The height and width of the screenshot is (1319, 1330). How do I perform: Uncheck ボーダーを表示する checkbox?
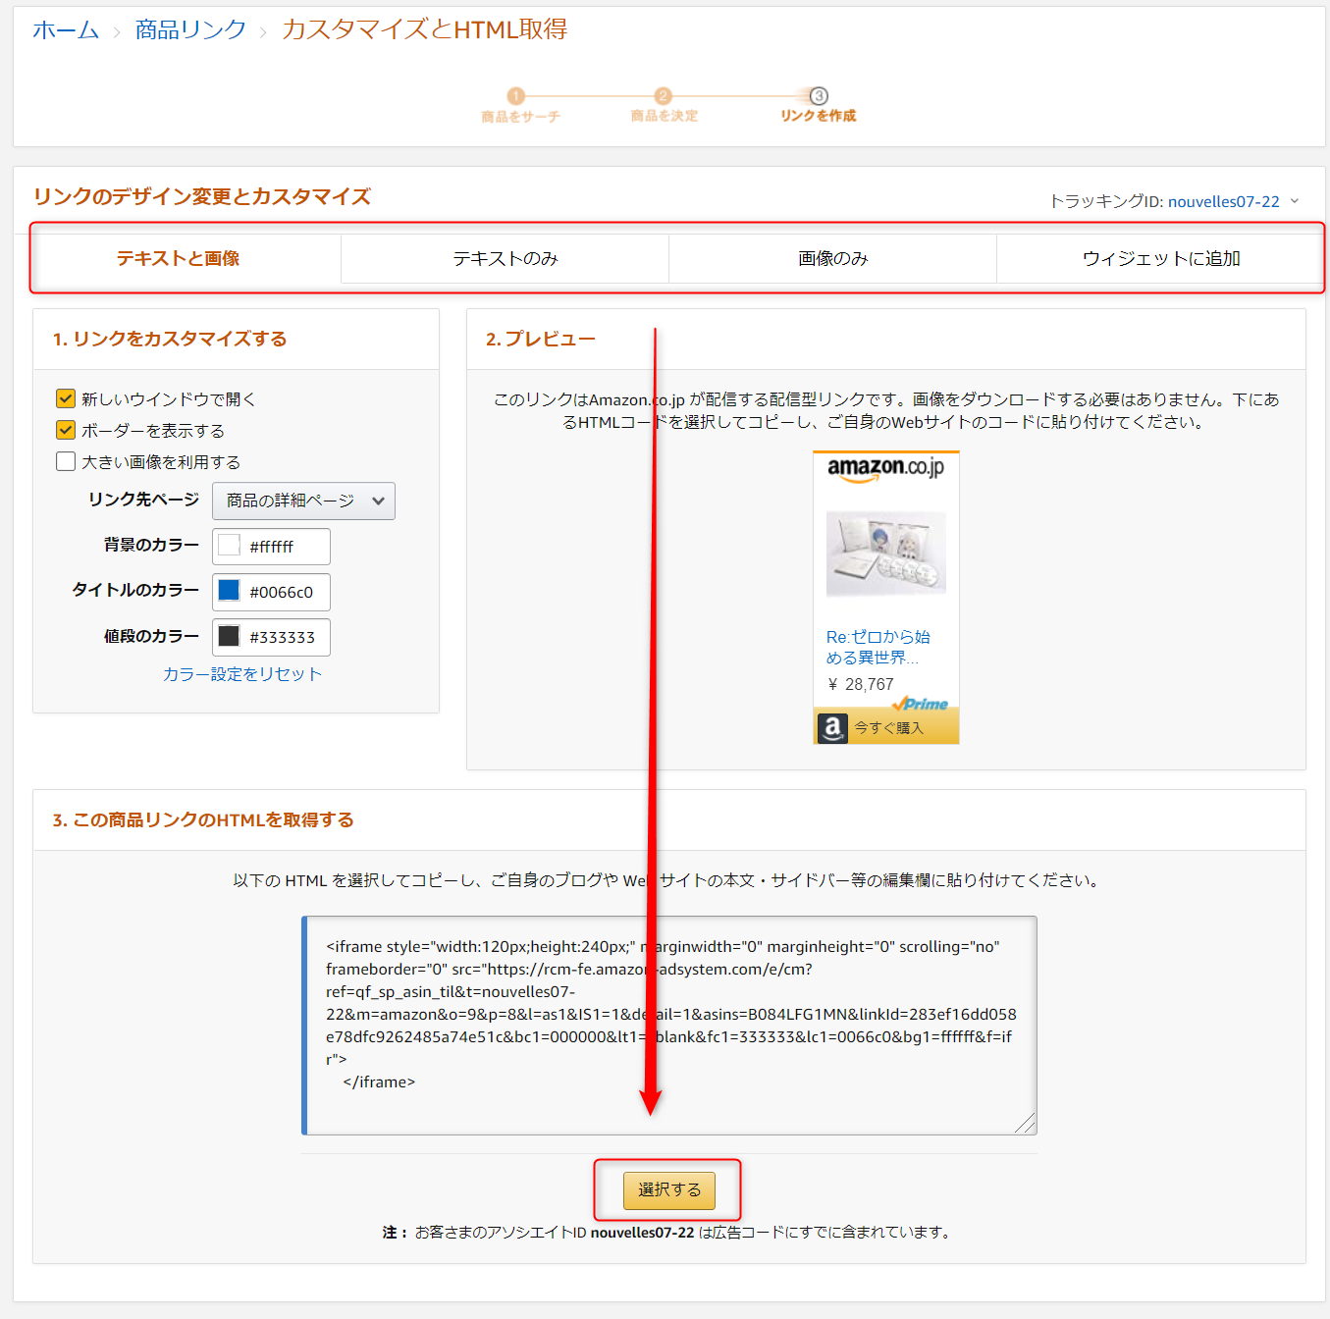(x=66, y=430)
